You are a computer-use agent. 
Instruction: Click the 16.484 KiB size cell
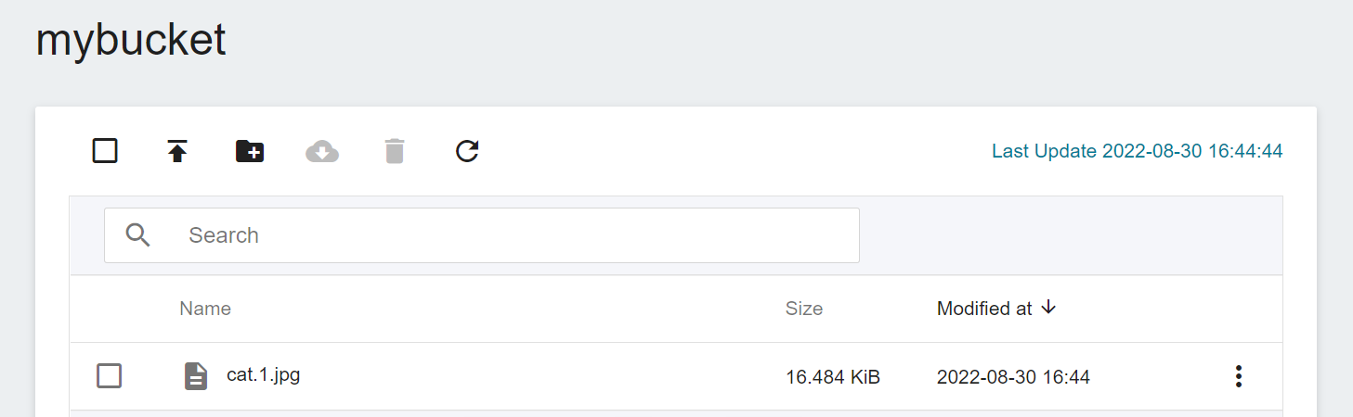(x=833, y=377)
